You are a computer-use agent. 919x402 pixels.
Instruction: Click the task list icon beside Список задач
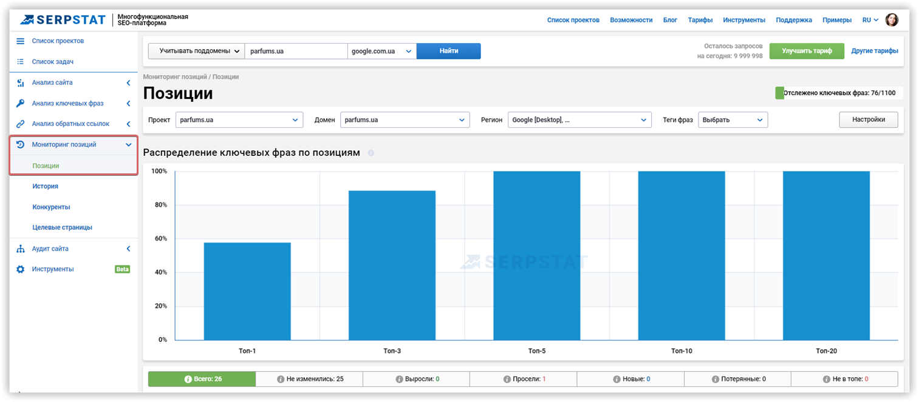point(20,62)
